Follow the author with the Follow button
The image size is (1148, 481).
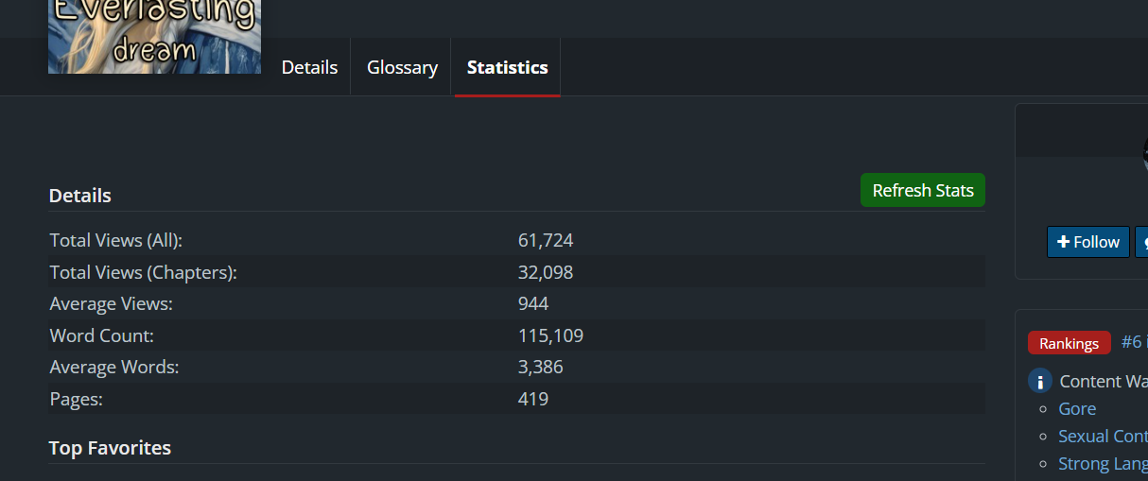[1087, 242]
